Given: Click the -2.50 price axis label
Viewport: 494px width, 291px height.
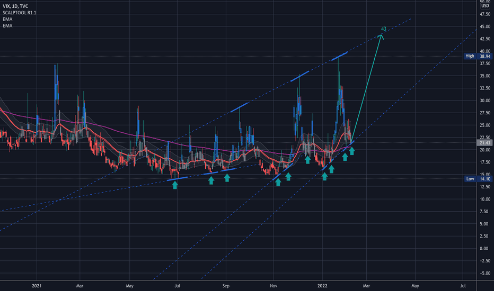Looking at the screenshot, I should [x=485, y=261].
